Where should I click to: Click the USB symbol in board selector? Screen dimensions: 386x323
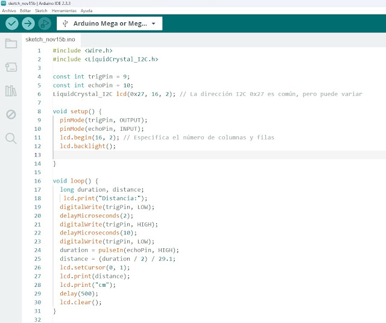(x=65, y=24)
